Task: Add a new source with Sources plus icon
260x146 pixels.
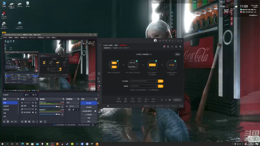Action: 22,121
